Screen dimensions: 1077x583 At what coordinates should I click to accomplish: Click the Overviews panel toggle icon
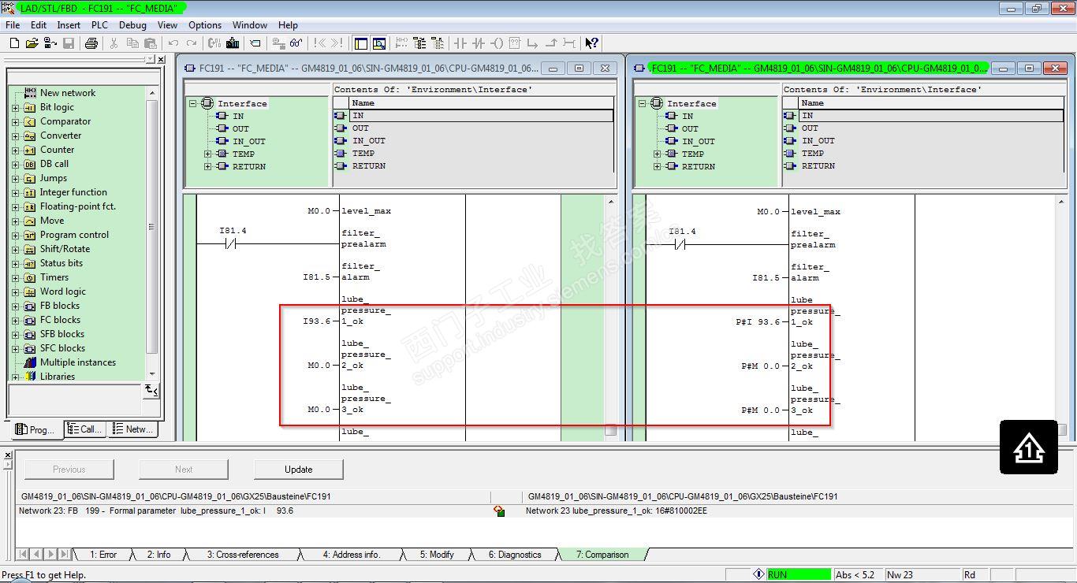click(x=361, y=43)
